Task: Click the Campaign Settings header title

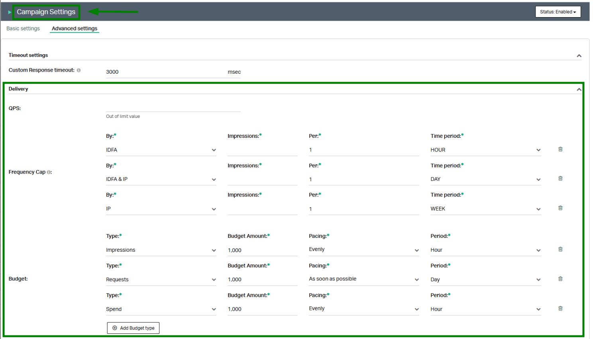Action: 46,12
